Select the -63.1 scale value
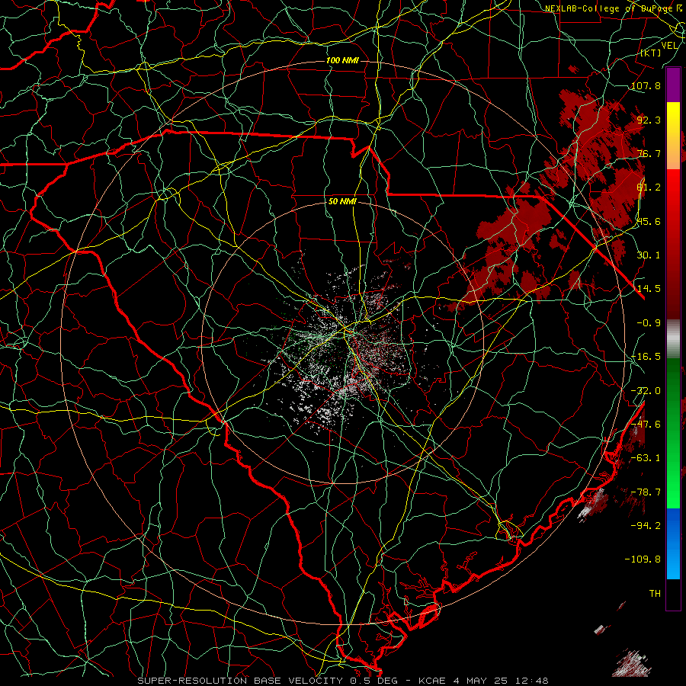This screenshot has height=686, width=686. 646,458
